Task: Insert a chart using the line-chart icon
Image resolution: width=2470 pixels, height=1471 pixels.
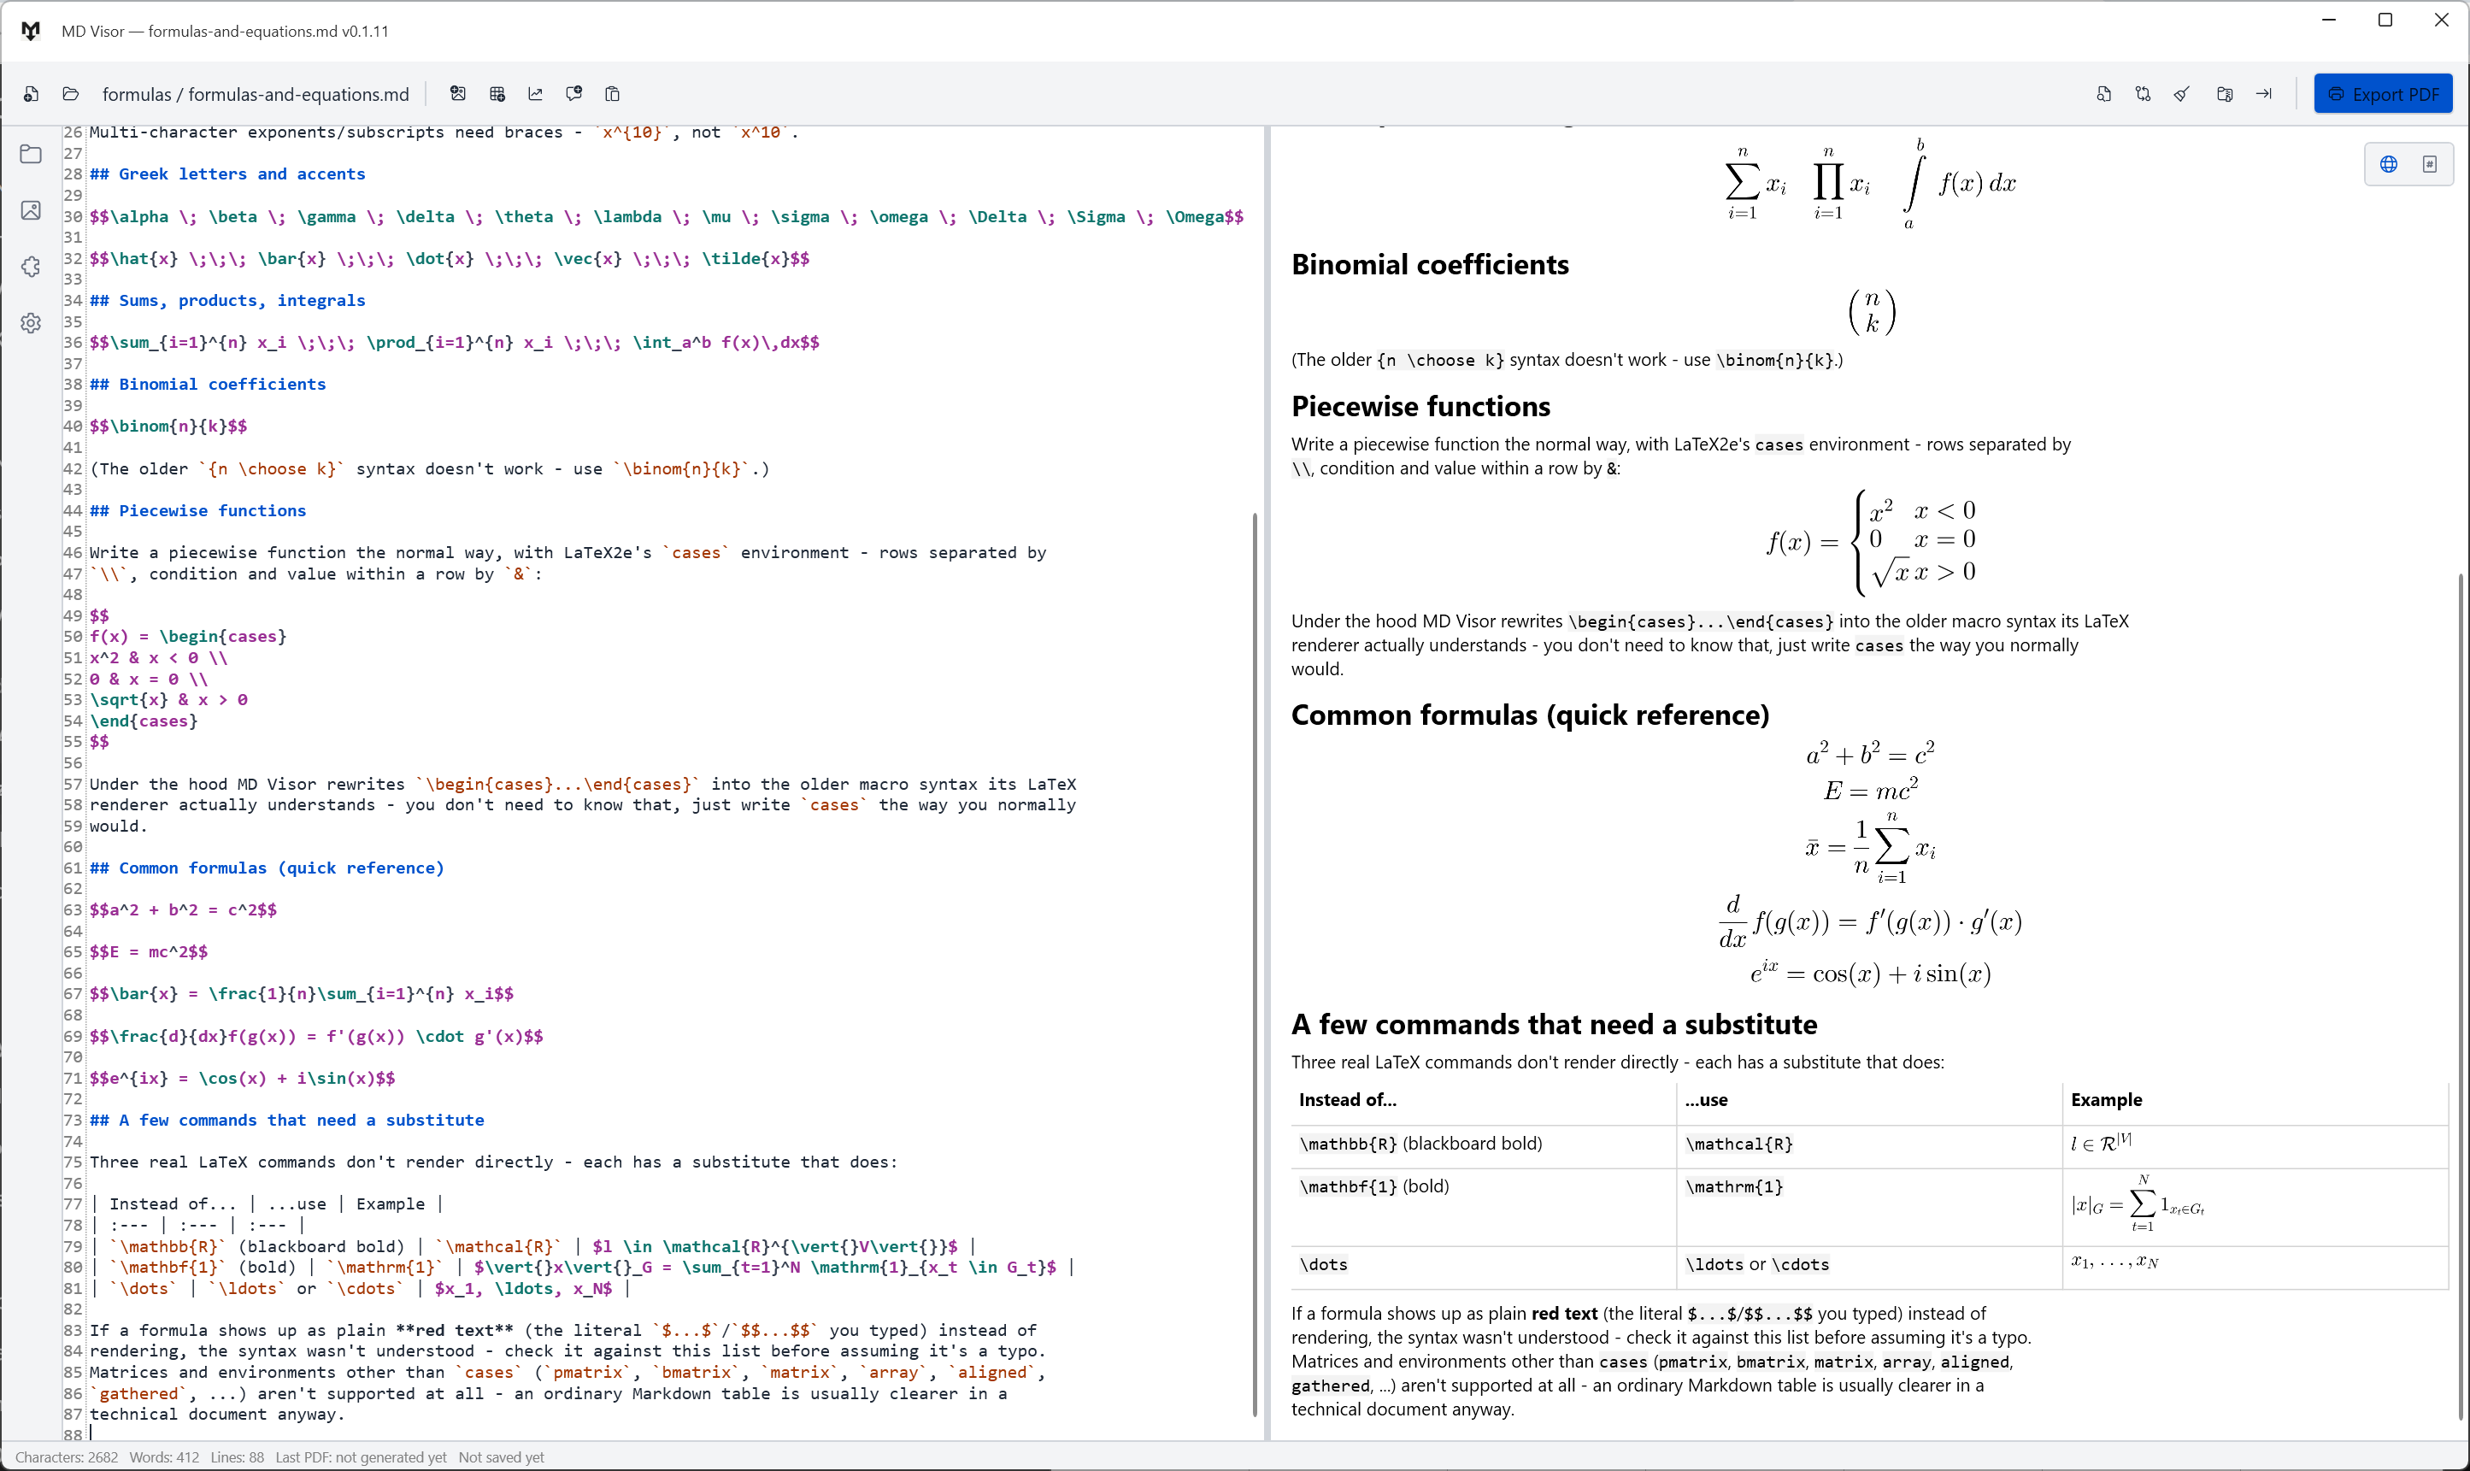Action: click(x=535, y=94)
